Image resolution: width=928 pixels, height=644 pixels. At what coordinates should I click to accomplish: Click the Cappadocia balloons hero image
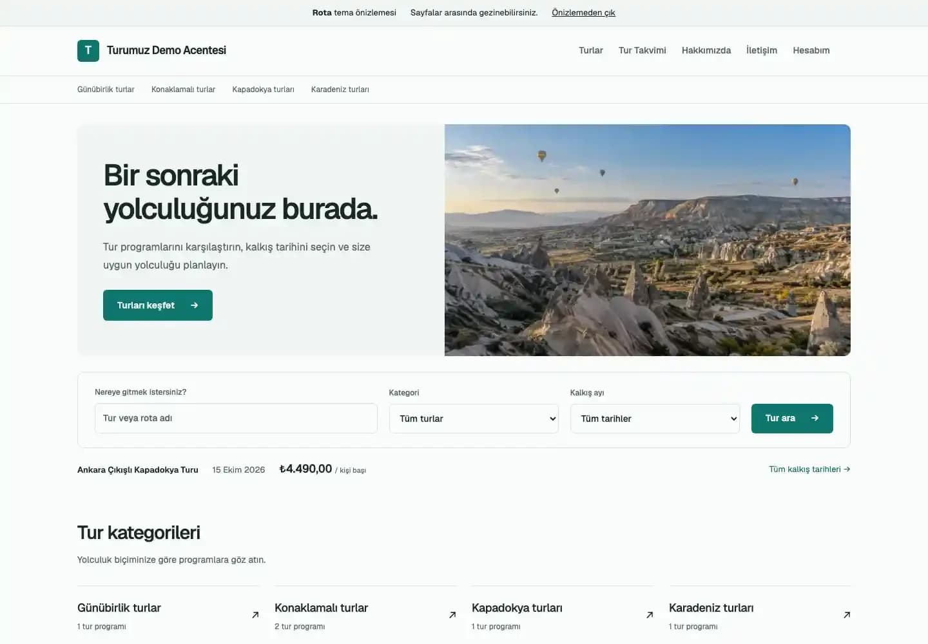(x=648, y=240)
